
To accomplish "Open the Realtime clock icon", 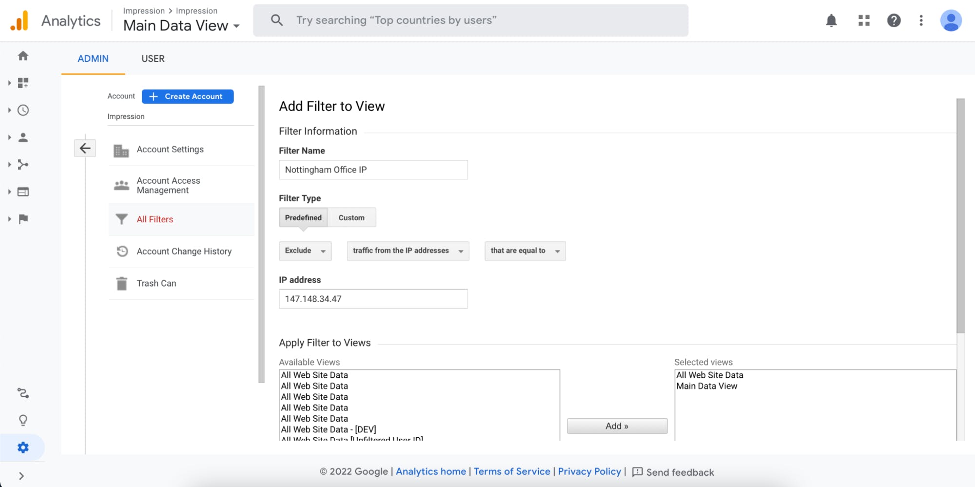I will (23, 110).
